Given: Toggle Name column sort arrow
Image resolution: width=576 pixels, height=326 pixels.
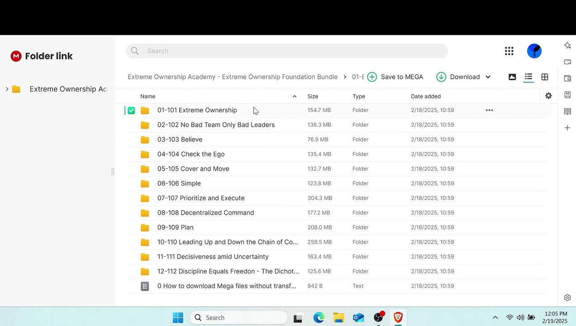Looking at the screenshot, I should tap(295, 96).
